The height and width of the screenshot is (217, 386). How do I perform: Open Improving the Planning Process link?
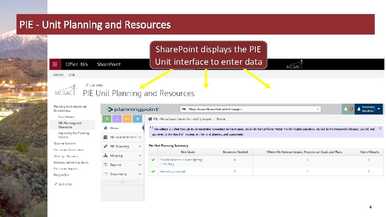coord(74,135)
